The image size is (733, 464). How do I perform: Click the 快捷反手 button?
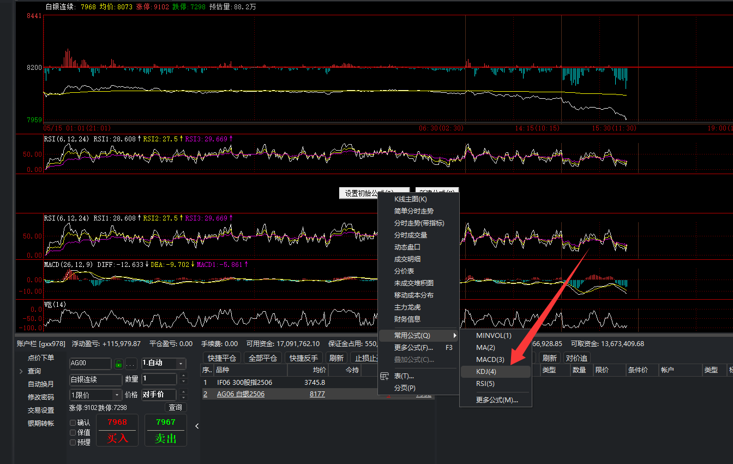coord(304,358)
